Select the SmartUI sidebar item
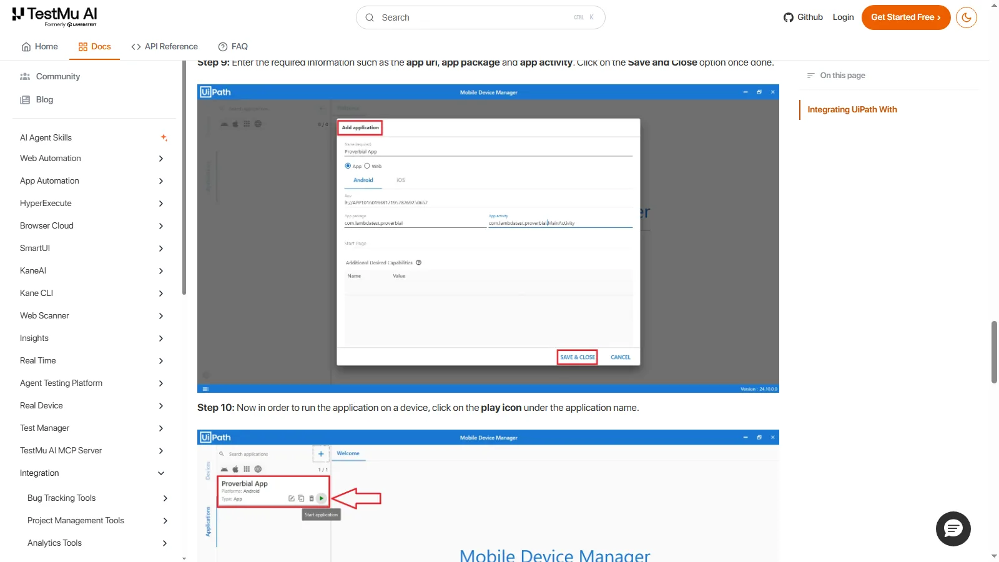 click(35, 249)
